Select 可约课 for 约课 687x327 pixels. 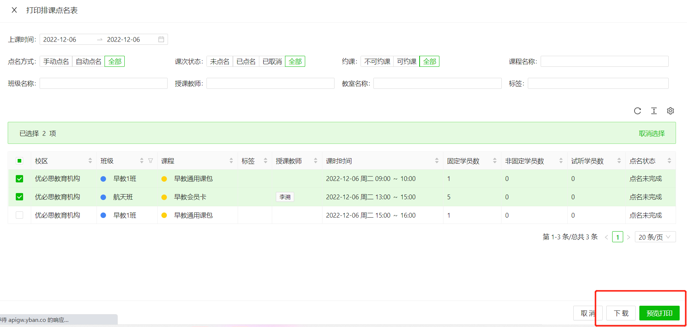tap(406, 61)
